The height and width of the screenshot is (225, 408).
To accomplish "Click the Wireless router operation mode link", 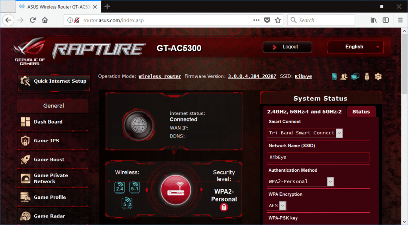I will tap(160, 76).
